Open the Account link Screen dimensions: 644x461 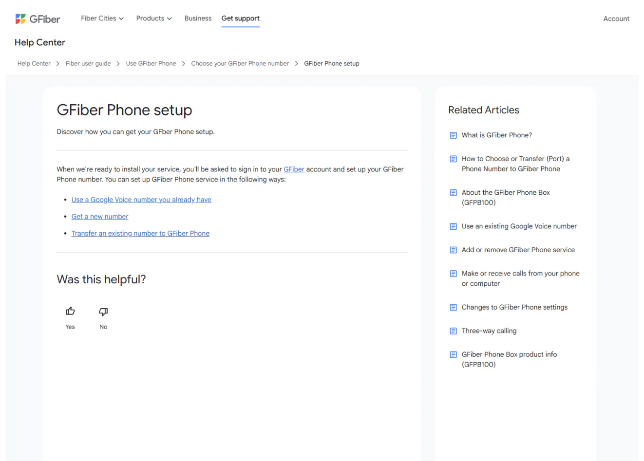[x=616, y=19]
